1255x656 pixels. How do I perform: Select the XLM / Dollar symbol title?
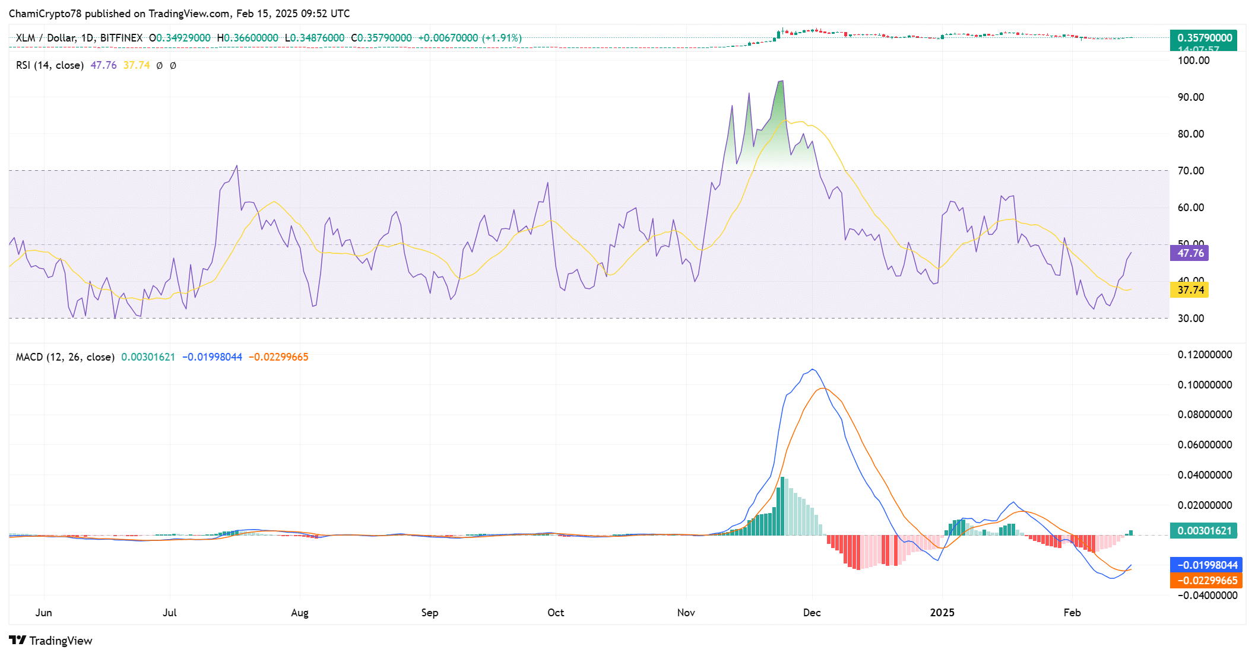click(46, 37)
